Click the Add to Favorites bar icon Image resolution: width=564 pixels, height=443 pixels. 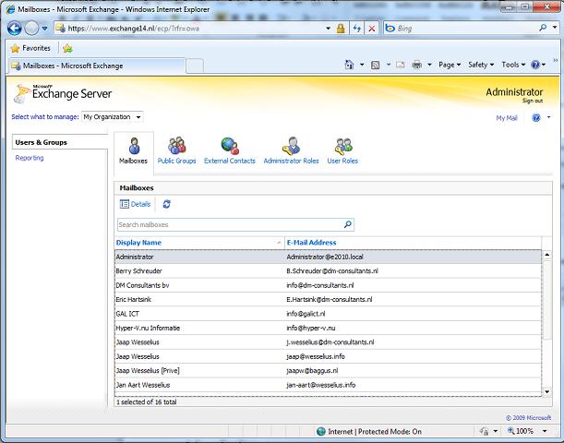tap(67, 48)
